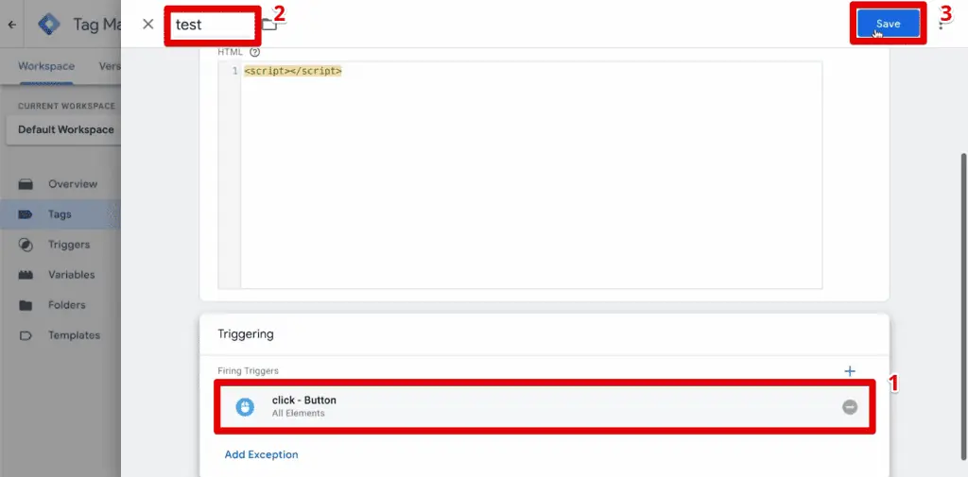Click the Folders folder icon
Viewport: 968px width, 477px height.
tap(26, 305)
